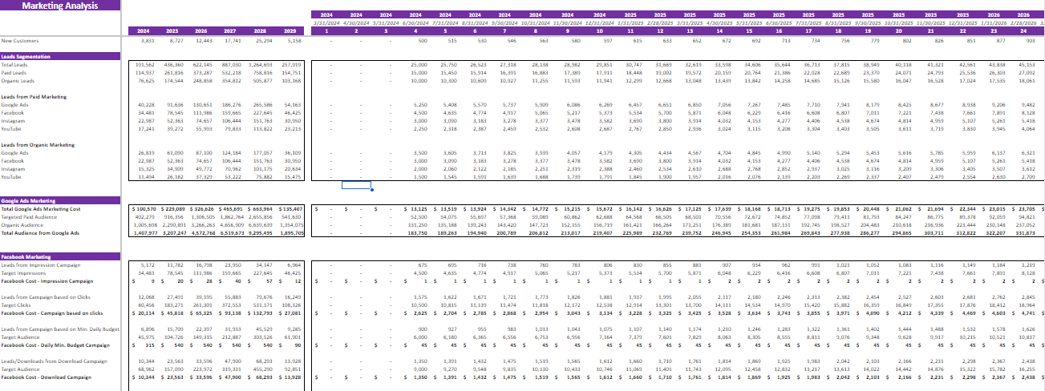Click Leads from Organic Marketing label
Viewport: 1045px width, 391px height.
click(36, 143)
